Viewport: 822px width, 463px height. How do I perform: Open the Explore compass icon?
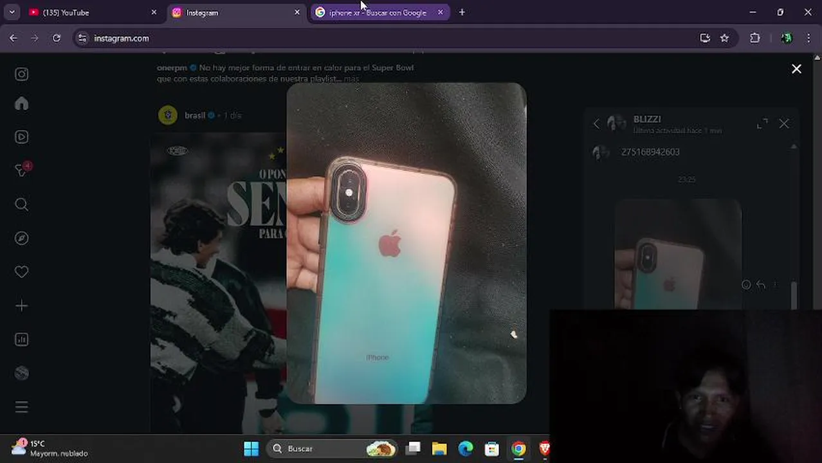tap(21, 238)
